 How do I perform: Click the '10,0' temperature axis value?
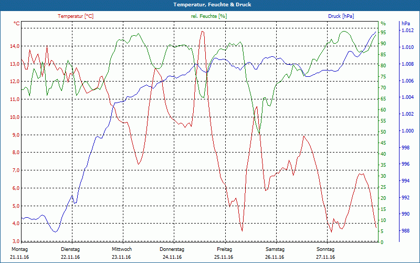15,117
